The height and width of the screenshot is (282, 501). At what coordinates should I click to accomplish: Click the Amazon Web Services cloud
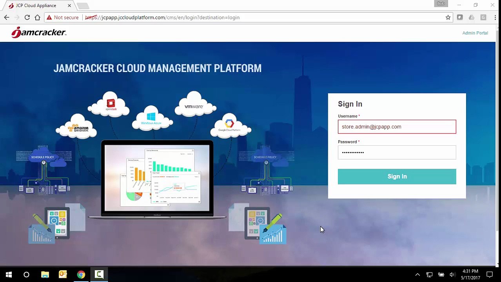(x=77, y=126)
